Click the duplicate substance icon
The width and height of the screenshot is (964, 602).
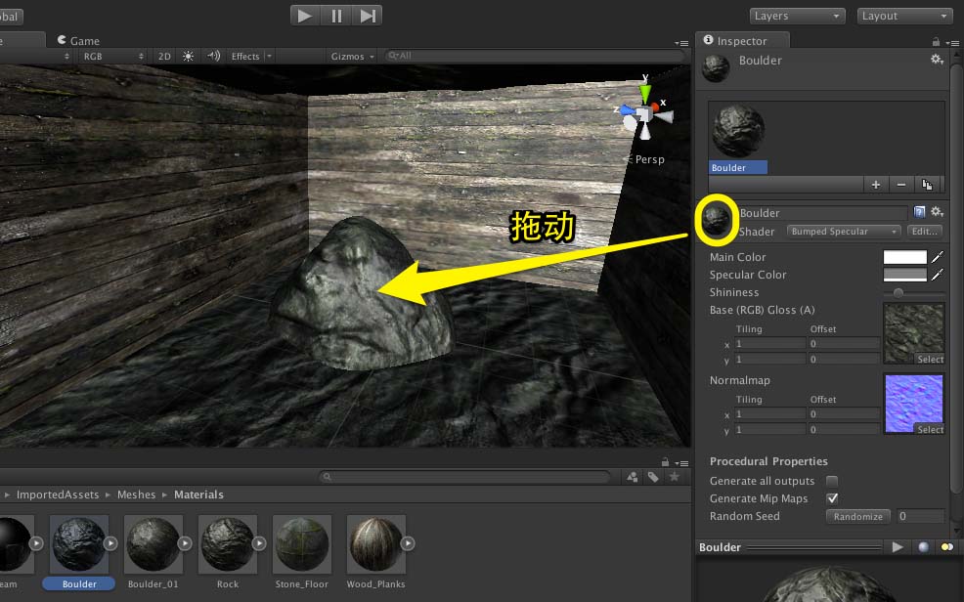point(927,185)
